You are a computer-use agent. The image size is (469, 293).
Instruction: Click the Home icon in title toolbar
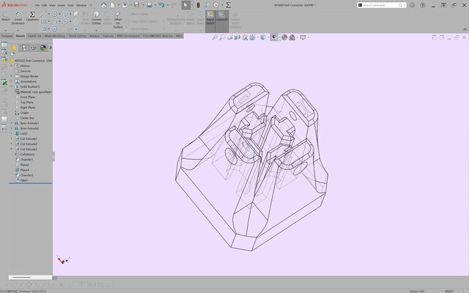click(x=103, y=5)
